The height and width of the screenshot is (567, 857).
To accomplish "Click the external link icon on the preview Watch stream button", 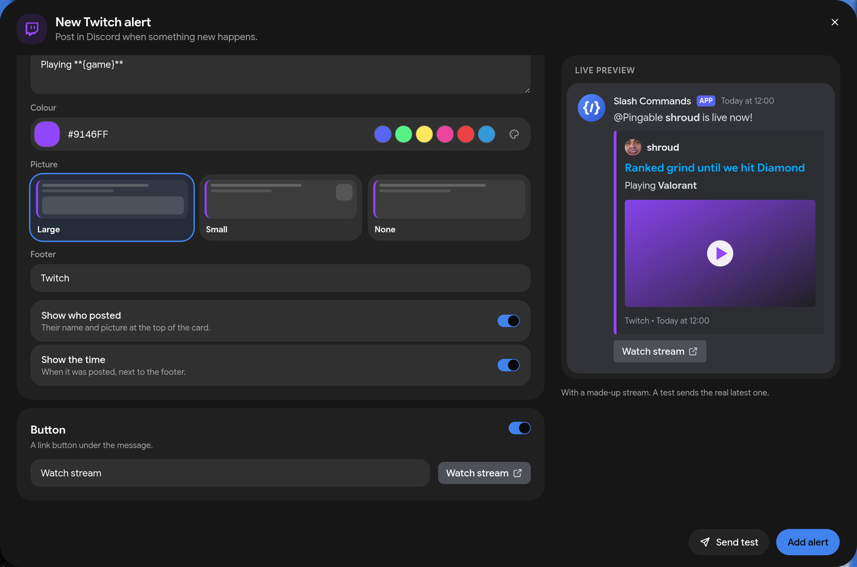I will [x=693, y=352].
